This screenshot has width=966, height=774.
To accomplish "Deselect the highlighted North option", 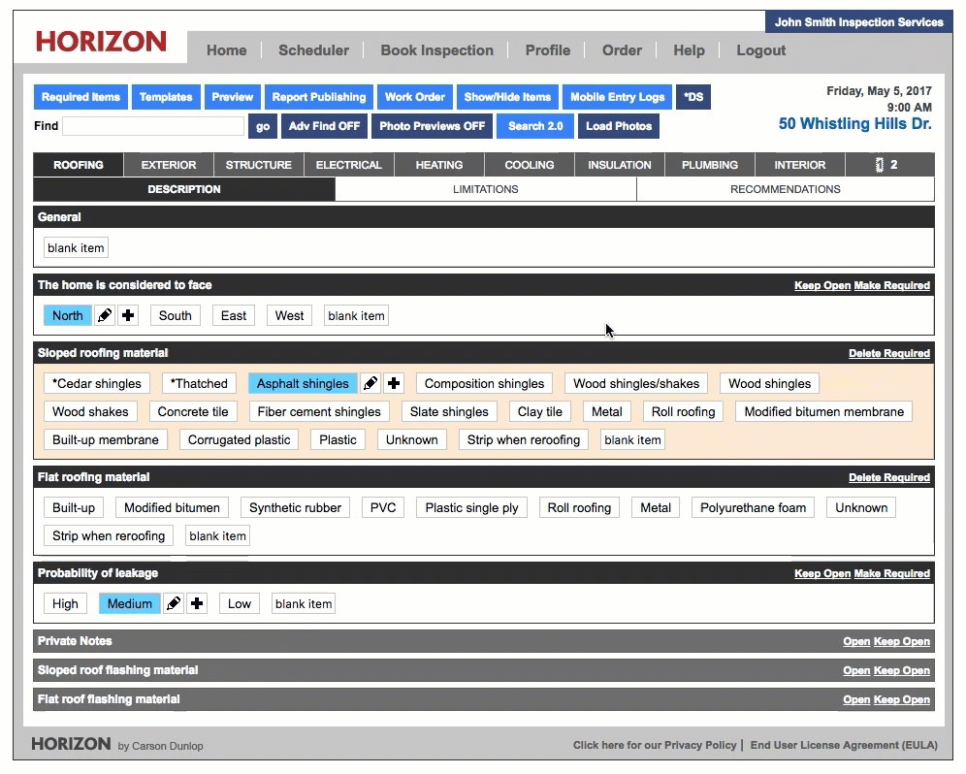I will tap(67, 315).
